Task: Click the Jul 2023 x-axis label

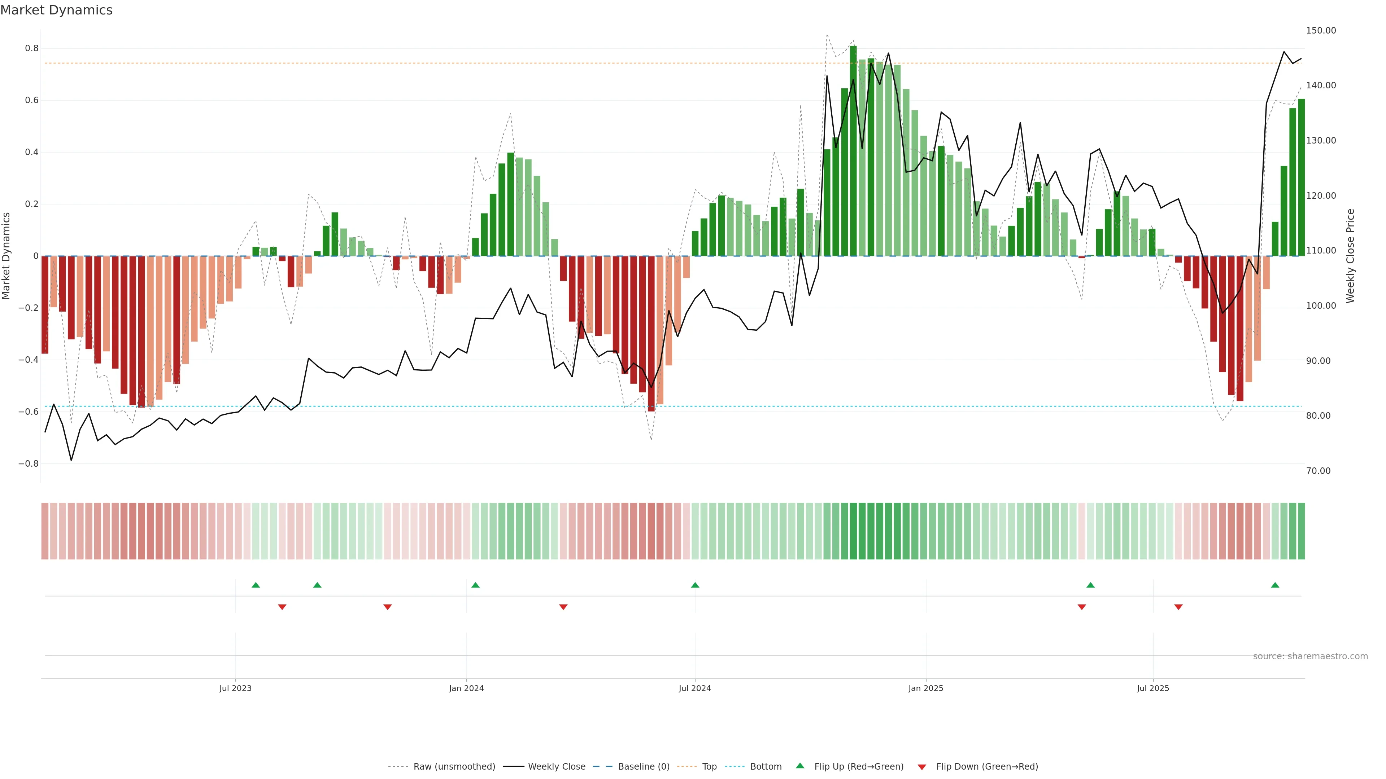Action: coord(235,688)
